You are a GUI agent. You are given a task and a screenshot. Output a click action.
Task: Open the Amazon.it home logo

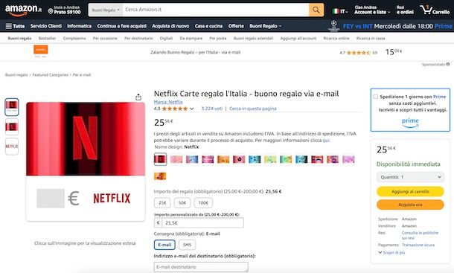click(23, 10)
